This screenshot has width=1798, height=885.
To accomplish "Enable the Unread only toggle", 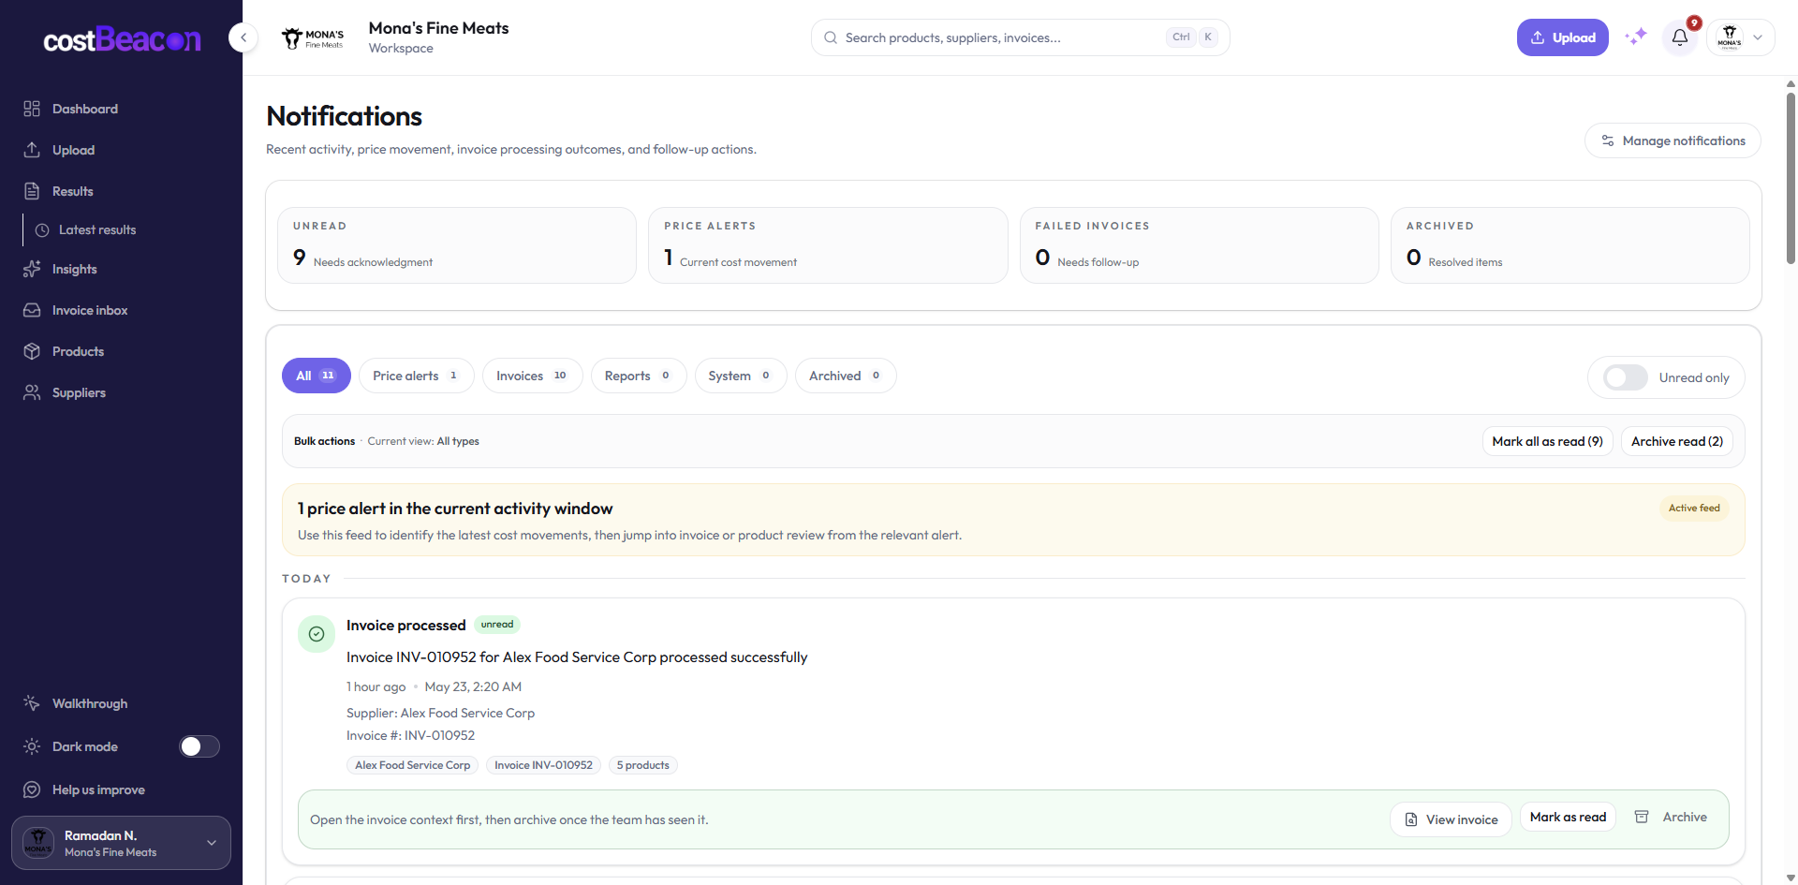I will (x=1626, y=377).
